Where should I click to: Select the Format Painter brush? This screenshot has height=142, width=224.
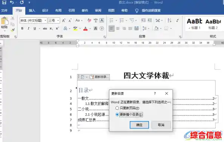pyautogui.click(x=13, y=30)
